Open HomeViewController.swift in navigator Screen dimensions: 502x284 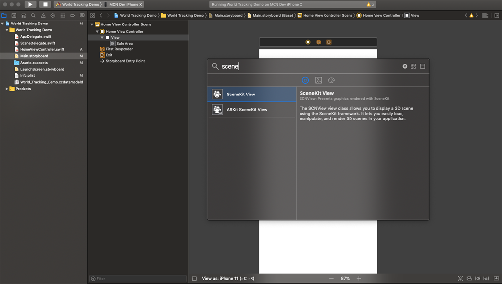[42, 49]
